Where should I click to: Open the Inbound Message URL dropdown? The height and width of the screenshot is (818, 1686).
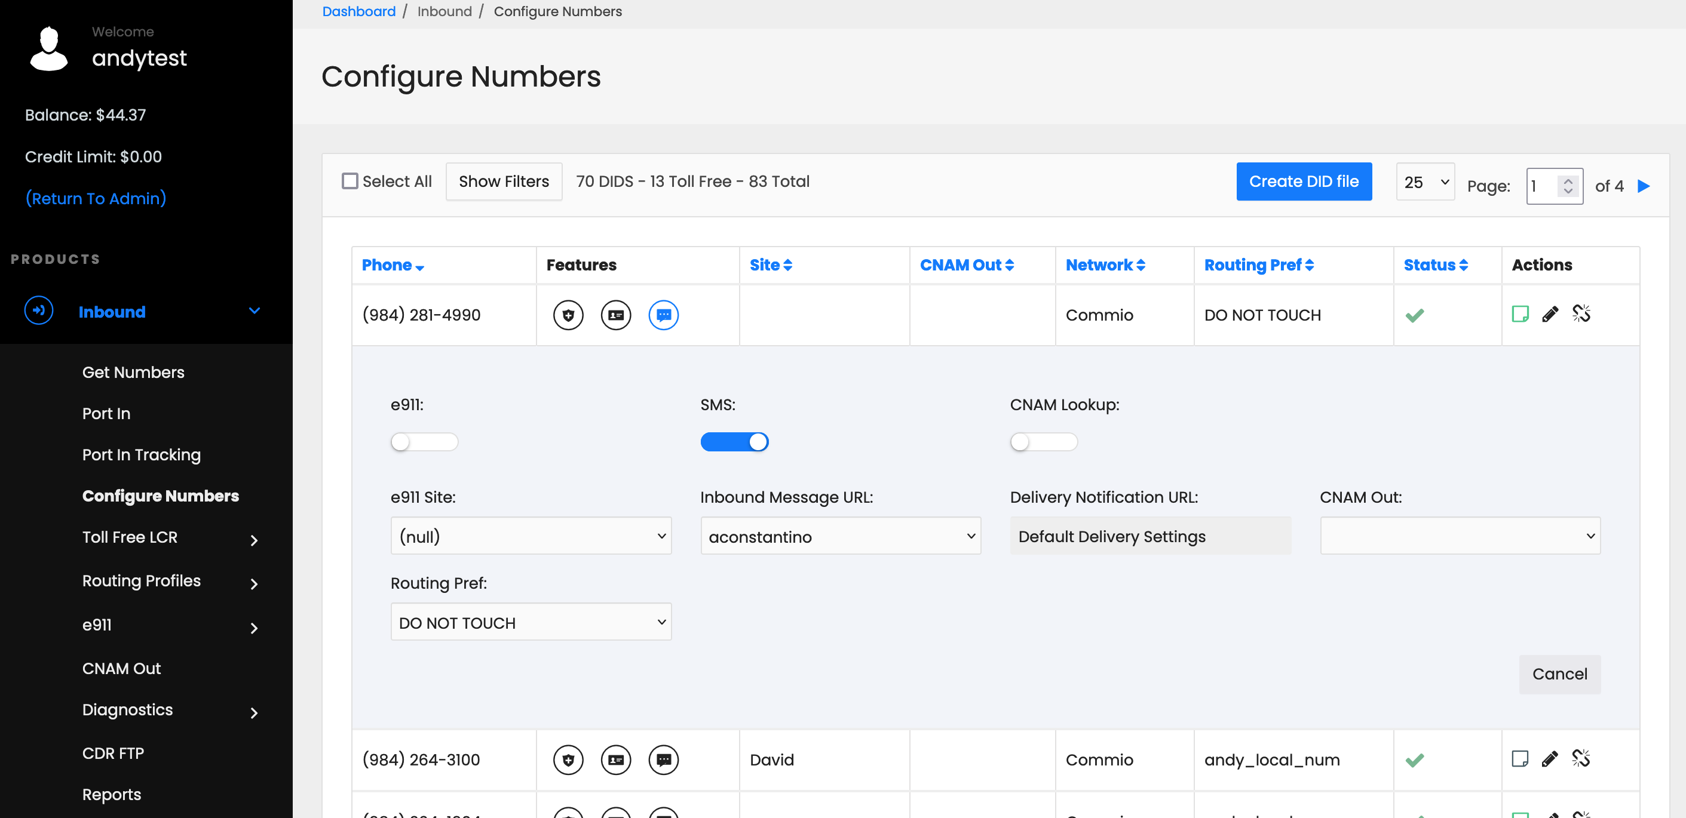[x=841, y=536]
